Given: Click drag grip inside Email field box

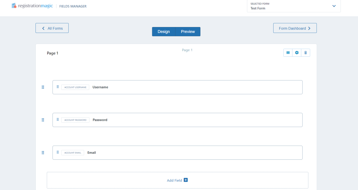Looking at the screenshot, I should (58, 152).
